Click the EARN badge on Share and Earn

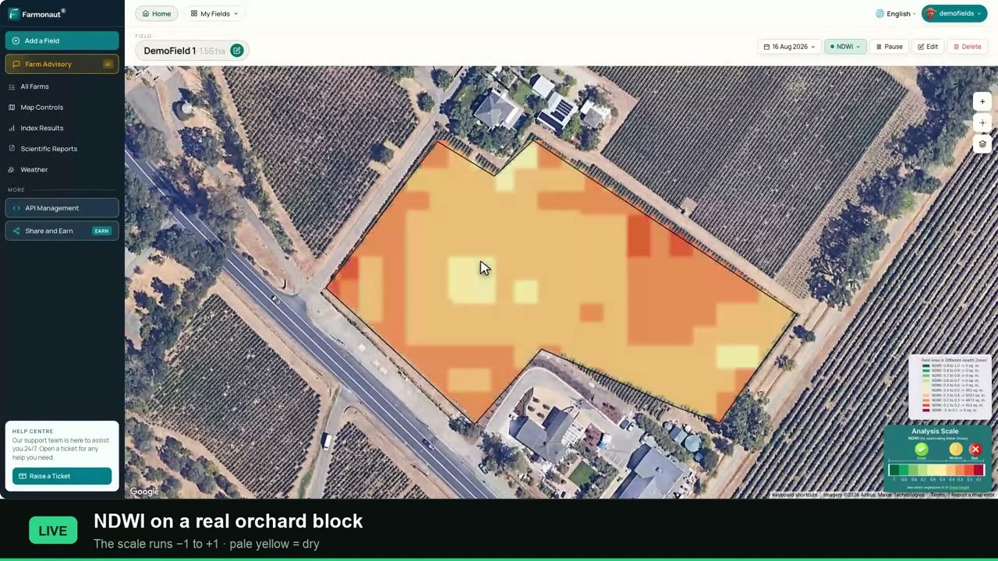click(101, 231)
